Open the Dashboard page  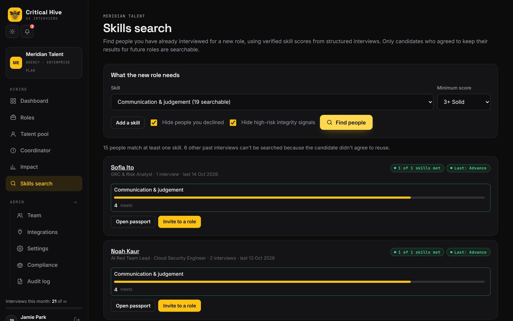44,101
